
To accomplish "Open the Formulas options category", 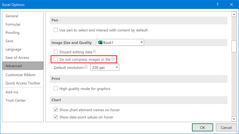I will click(13, 24).
